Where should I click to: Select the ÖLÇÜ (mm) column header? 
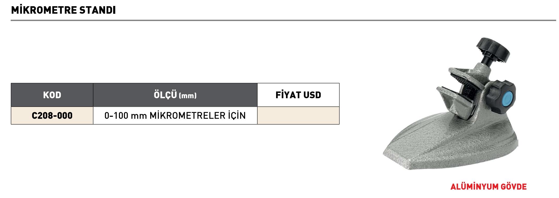[175, 95]
